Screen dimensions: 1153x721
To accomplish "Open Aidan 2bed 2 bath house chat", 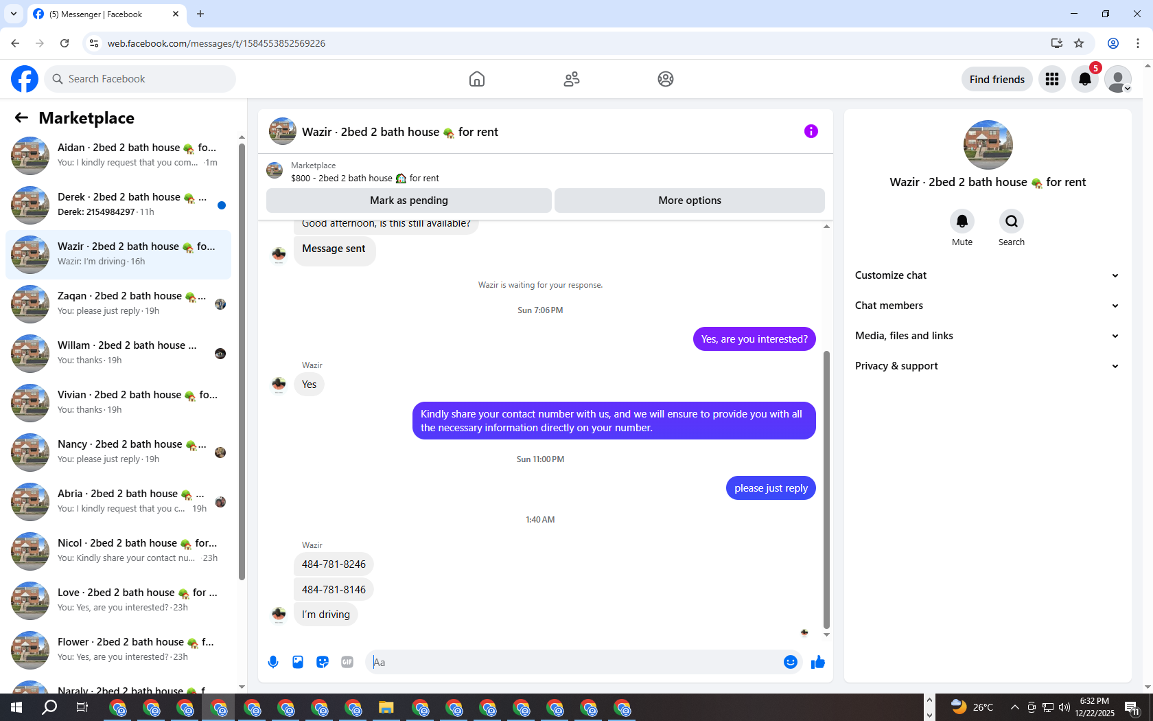I will (x=118, y=156).
